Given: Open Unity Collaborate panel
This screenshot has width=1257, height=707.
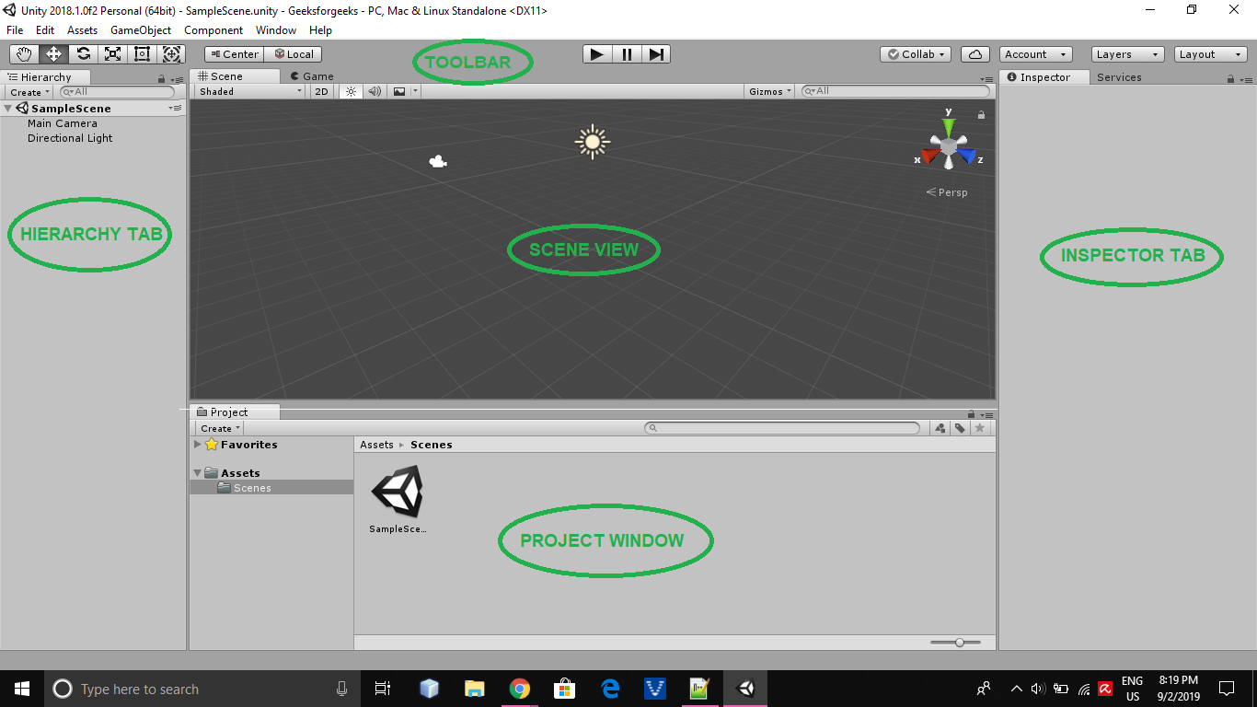Looking at the screenshot, I should pyautogui.click(x=914, y=53).
